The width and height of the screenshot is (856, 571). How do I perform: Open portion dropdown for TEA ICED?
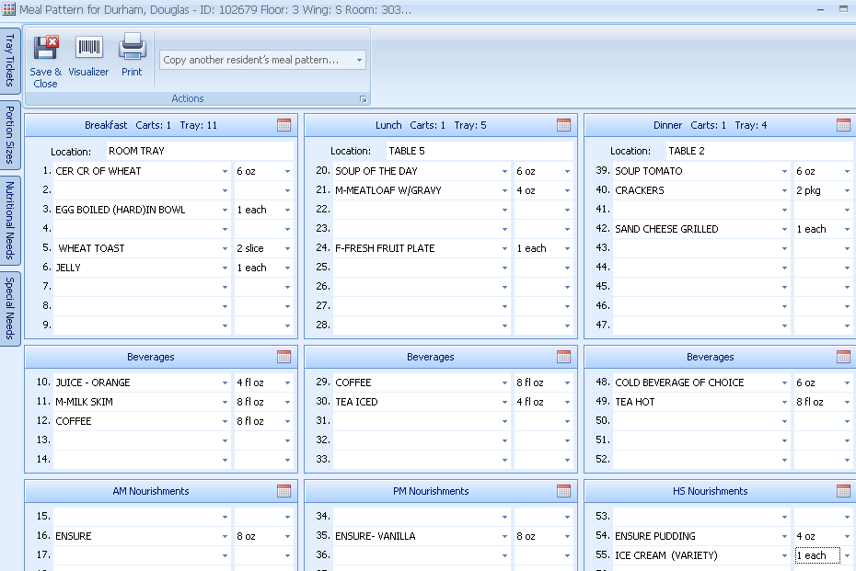click(x=567, y=403)
